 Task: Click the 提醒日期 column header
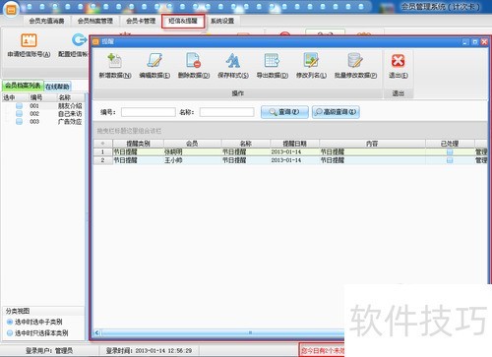[x=294, y=144]
